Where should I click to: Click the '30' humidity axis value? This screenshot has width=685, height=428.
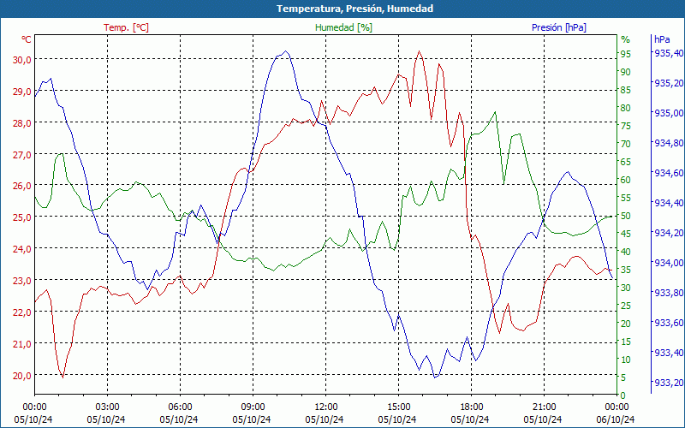click(x=626, y=288)
